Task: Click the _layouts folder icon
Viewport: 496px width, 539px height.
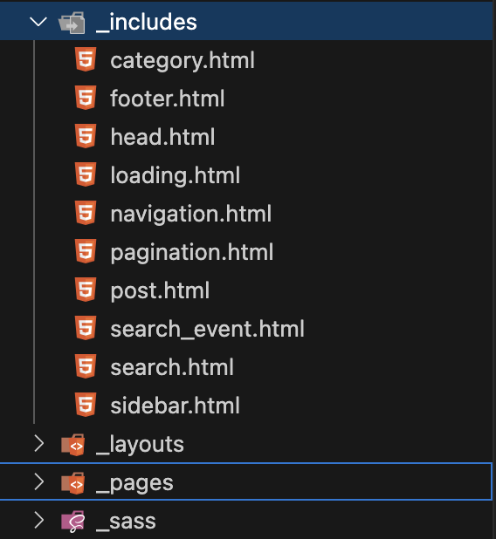Action: tap(73, 445)
